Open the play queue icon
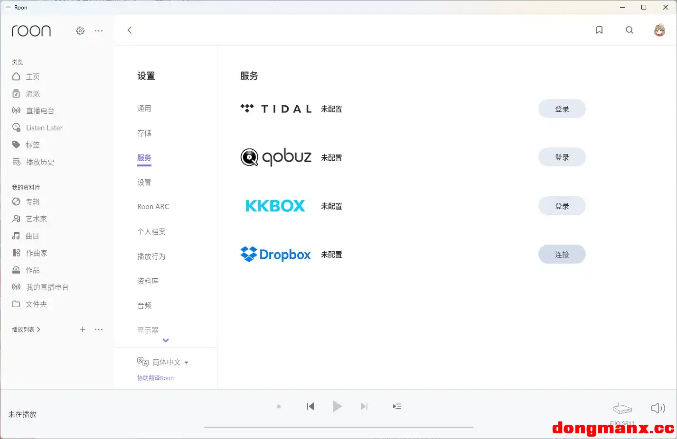 click(397, 406)
